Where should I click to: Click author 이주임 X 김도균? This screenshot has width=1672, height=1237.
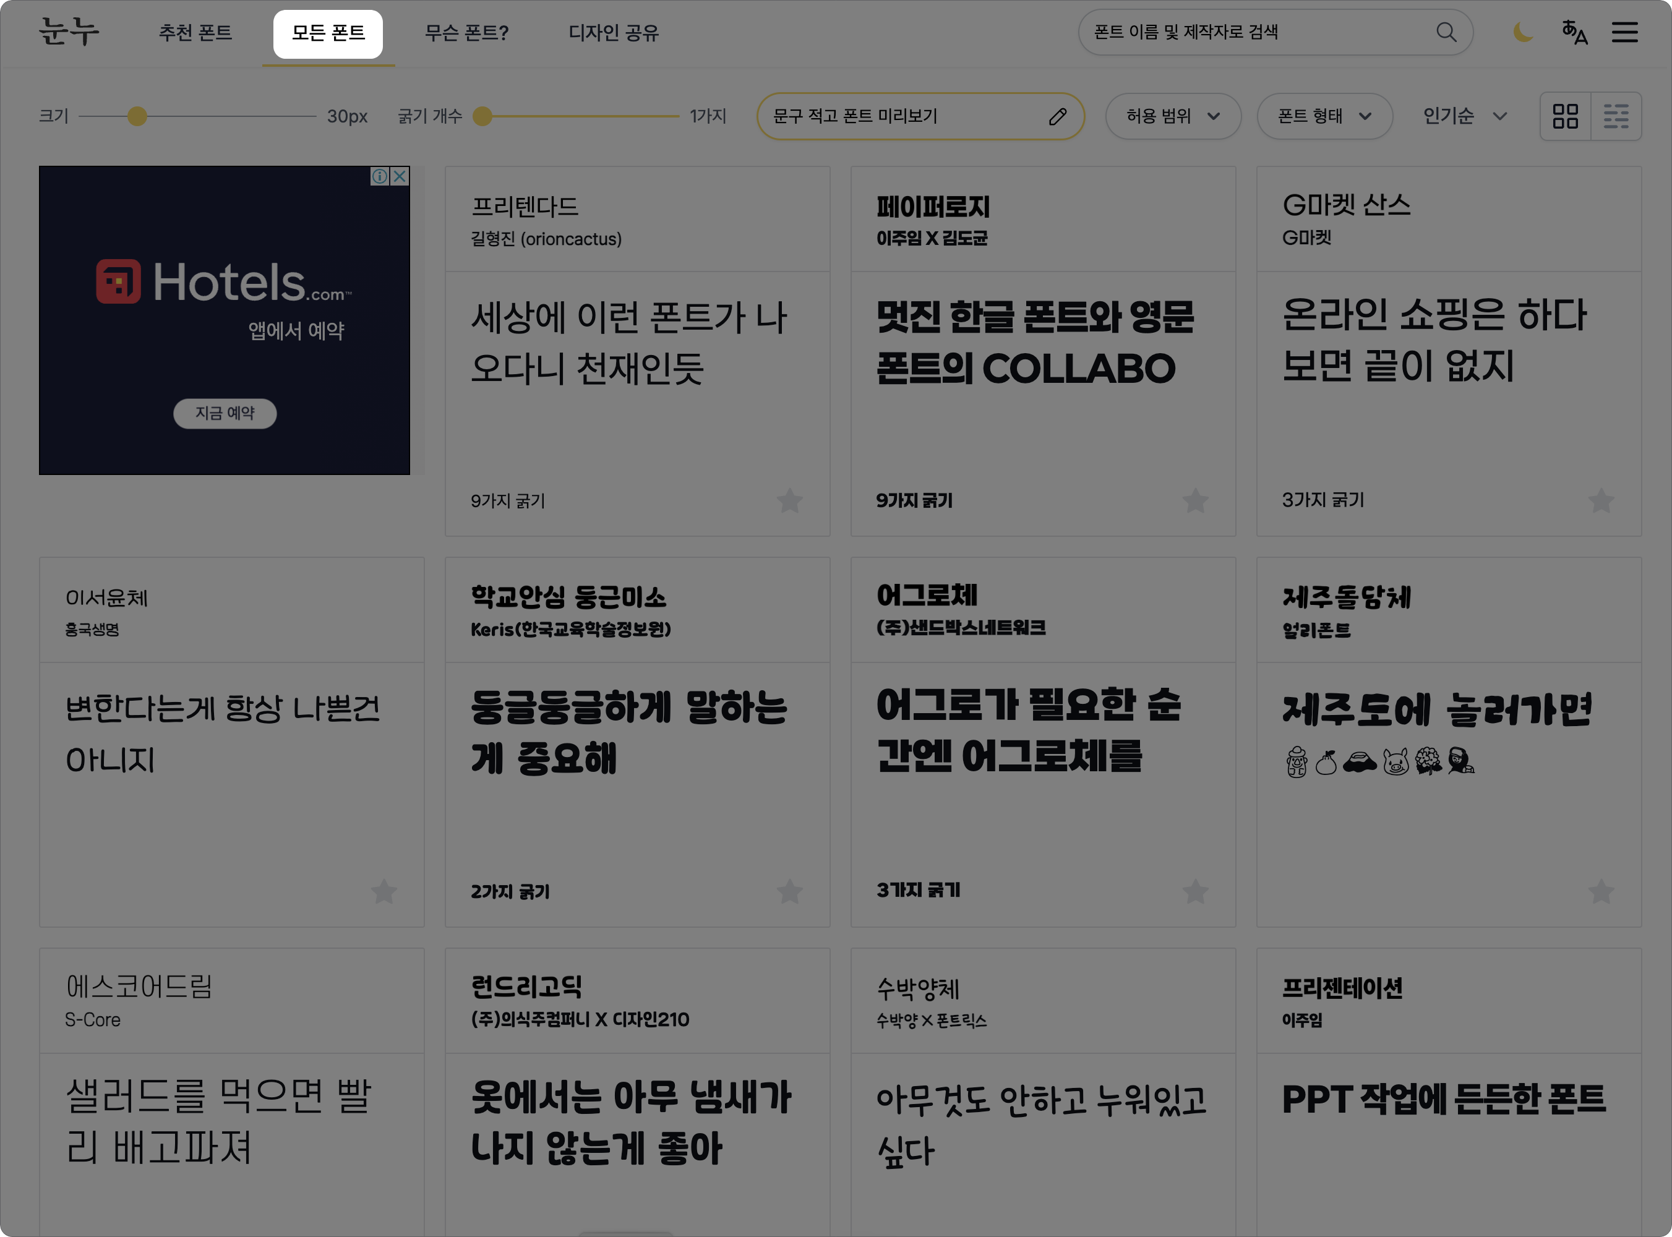coord(932,238)
